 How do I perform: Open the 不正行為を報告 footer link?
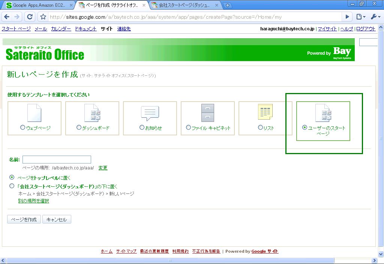click(206, 251)
